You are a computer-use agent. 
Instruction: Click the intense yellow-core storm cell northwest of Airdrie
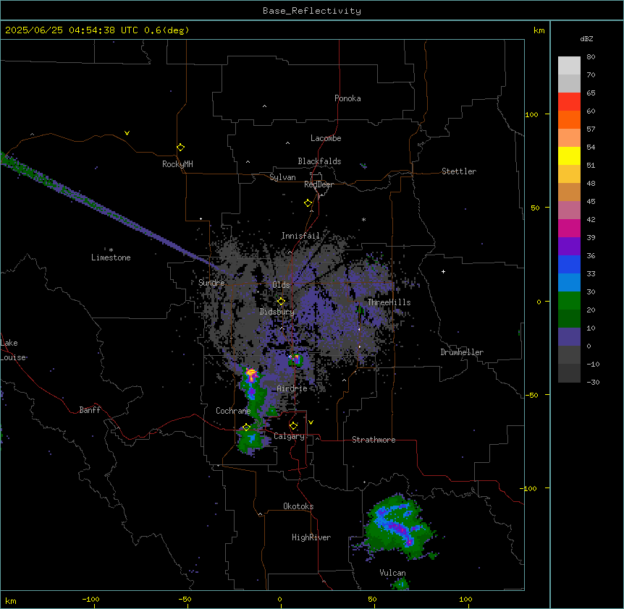[x=251, y=374]
